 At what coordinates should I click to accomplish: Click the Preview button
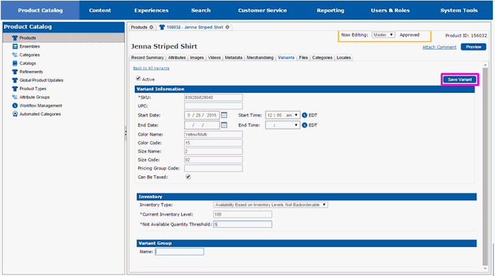click(x=474, y=47)
